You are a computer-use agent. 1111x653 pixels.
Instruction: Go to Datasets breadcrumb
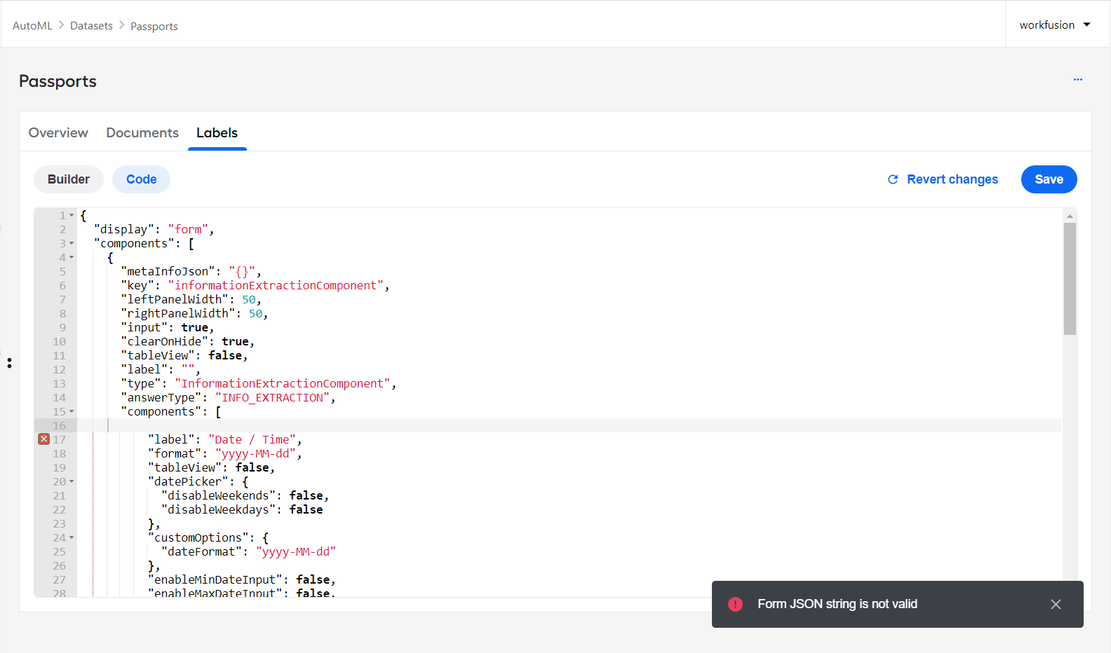(x=91, y=26)
